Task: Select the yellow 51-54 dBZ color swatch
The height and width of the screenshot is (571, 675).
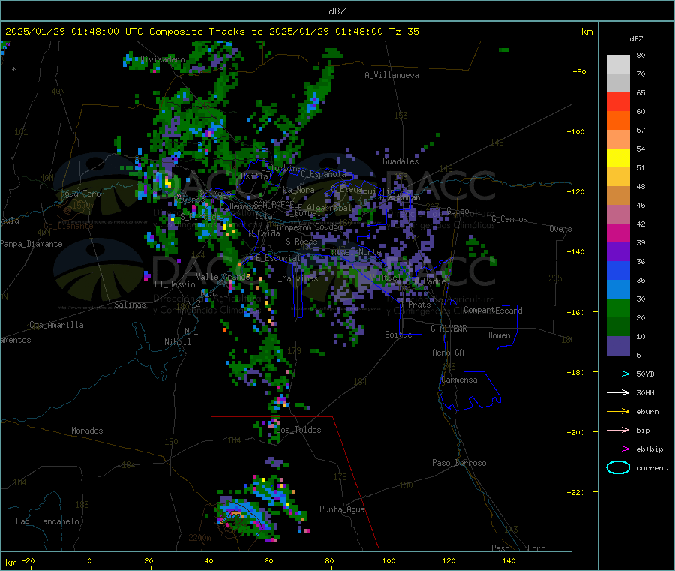Action: [x=618, y=158]
